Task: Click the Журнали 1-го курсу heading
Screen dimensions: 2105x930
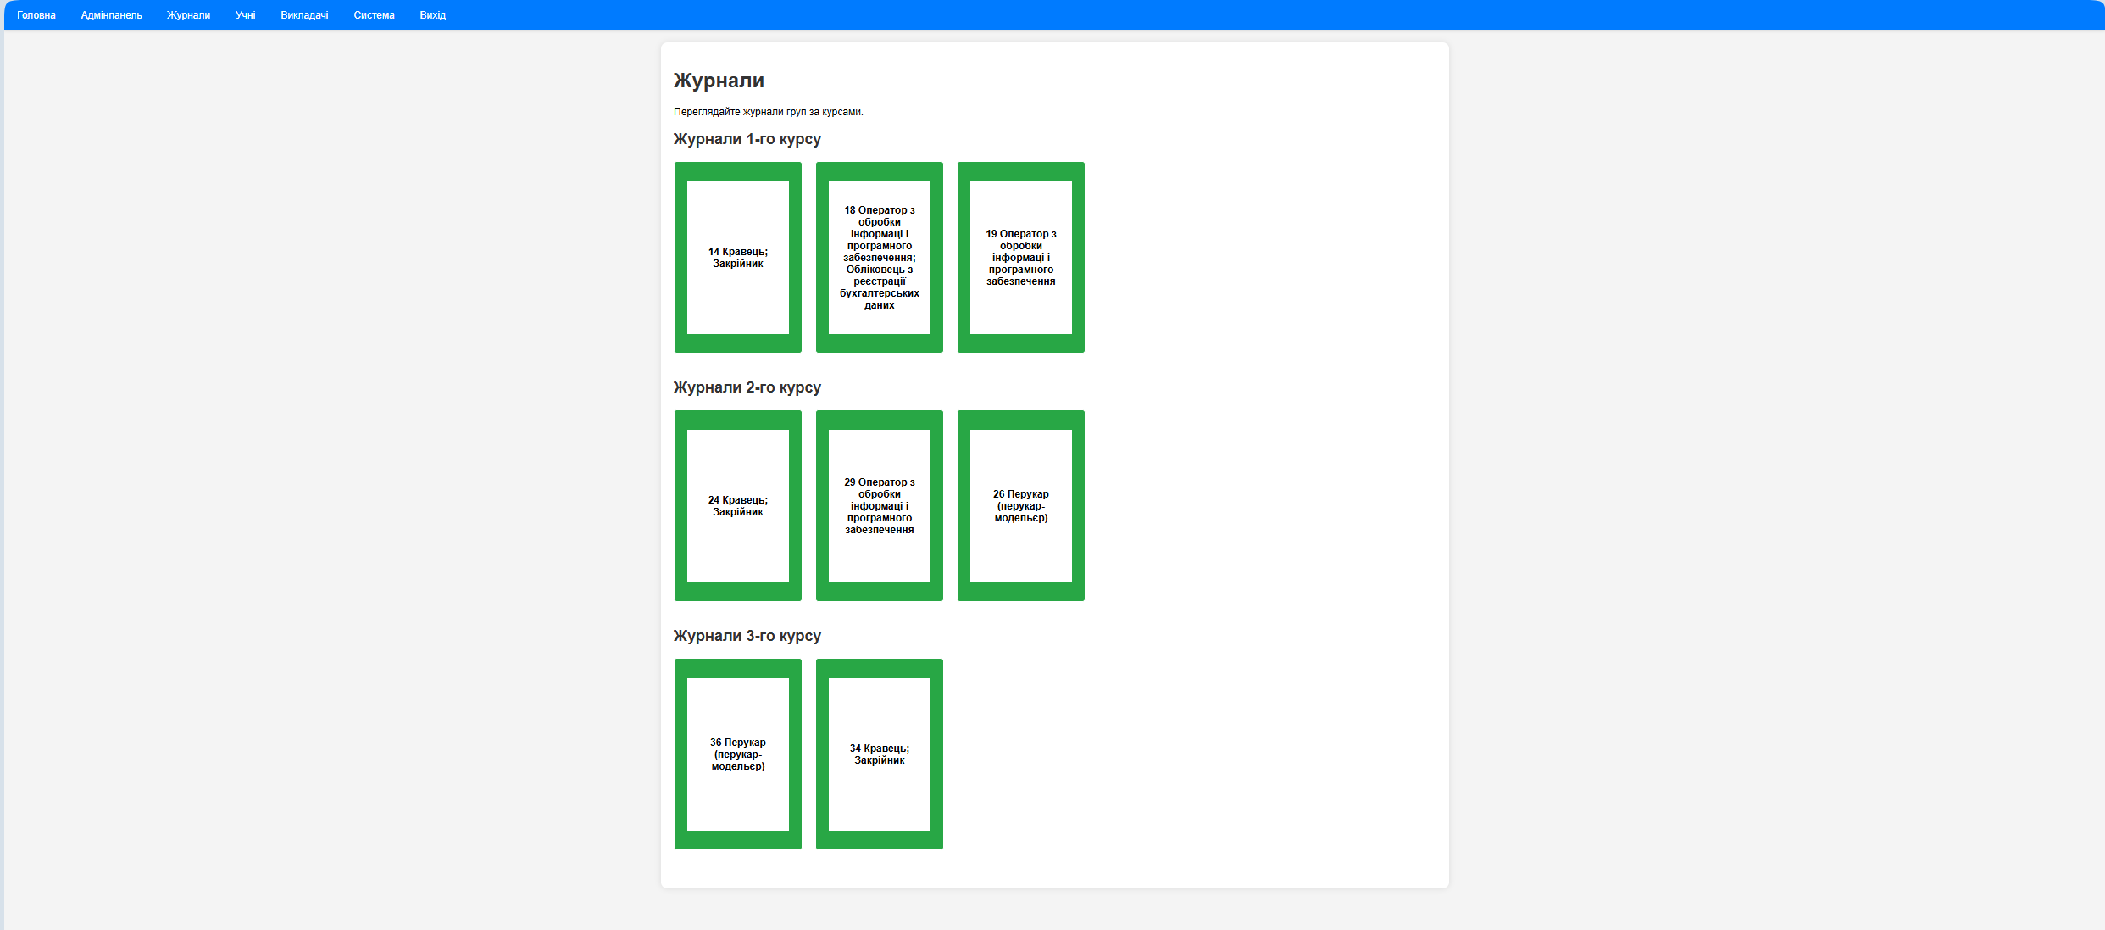Action: (747, 139)
